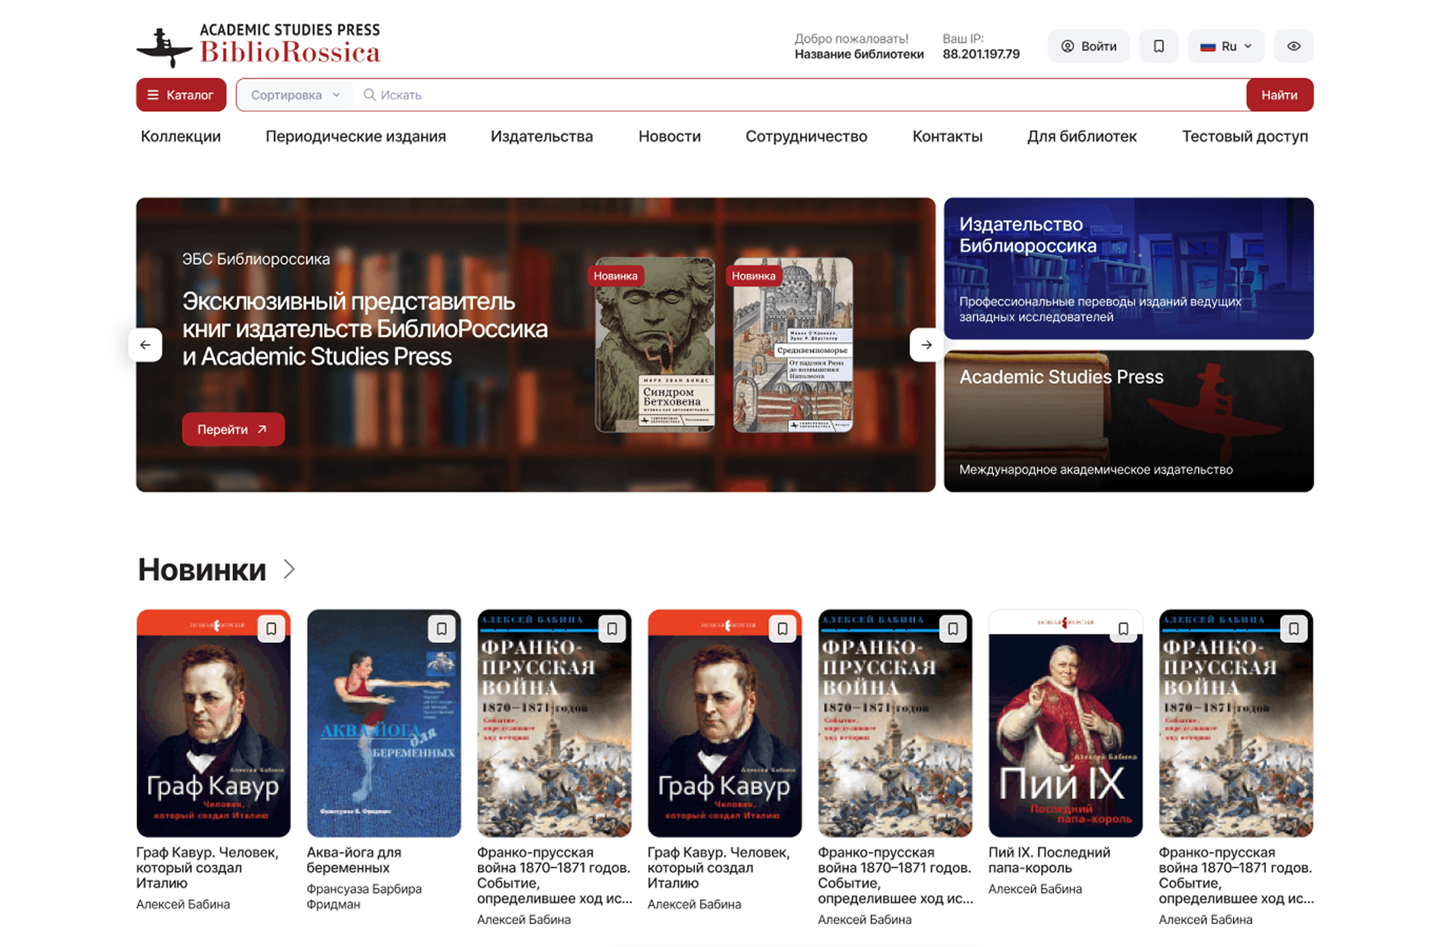
Task: Open the Сотрудничество menu item
Action: click(806, 137)
